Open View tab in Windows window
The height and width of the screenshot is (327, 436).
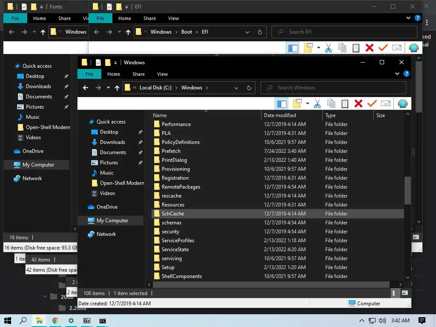[162, 74]
